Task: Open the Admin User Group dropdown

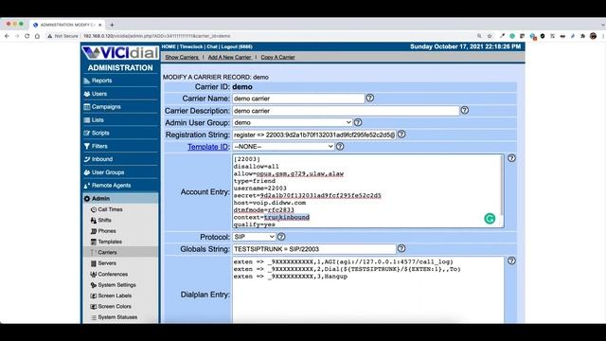Action: pos(293,122)
